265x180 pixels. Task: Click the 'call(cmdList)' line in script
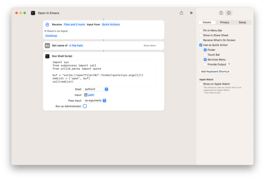click(63, 82)
